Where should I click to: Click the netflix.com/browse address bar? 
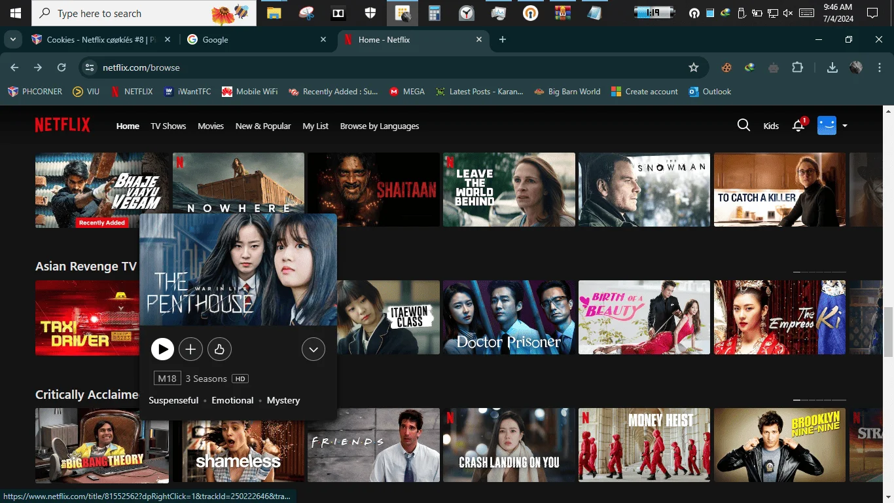click(393, 67)
